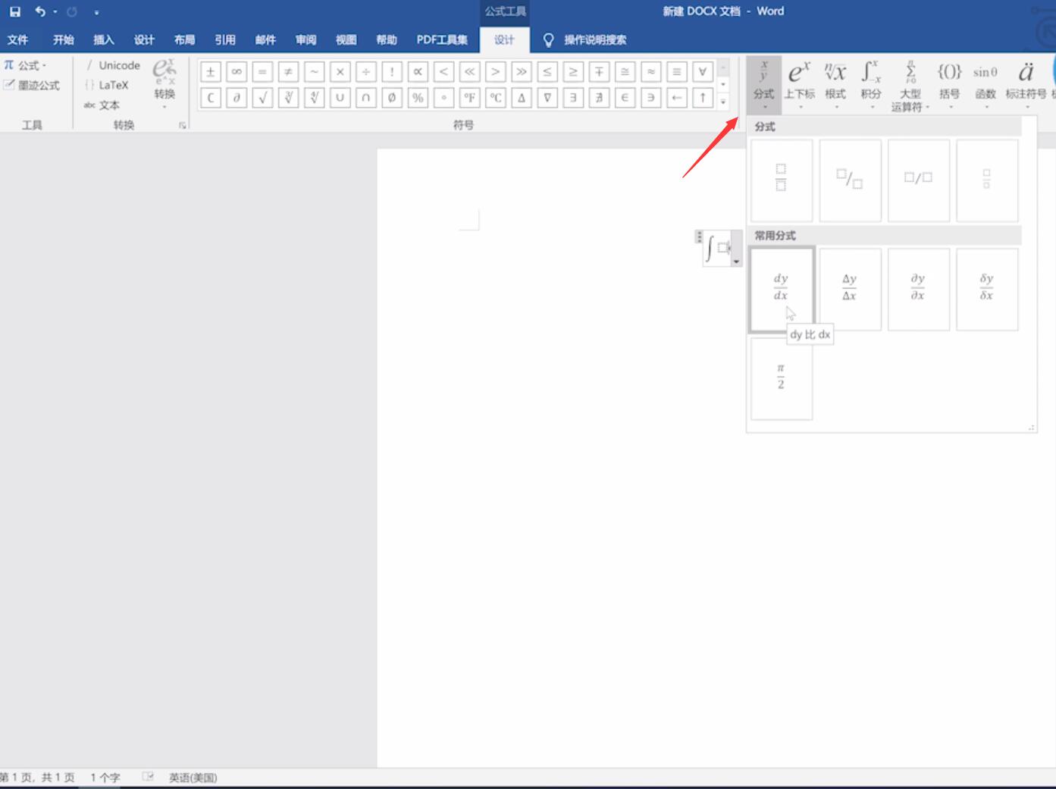Open the 转换 group dialog launcher
The image size is (1056, 789).
[183, 125]
